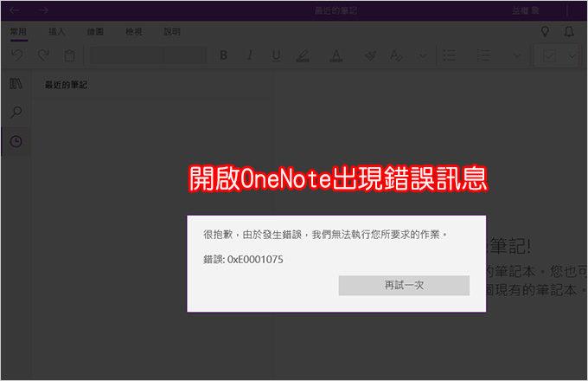Toggle the to-do checkbox tag
Screen dimensions: 588x381
(x=549, y=56)
